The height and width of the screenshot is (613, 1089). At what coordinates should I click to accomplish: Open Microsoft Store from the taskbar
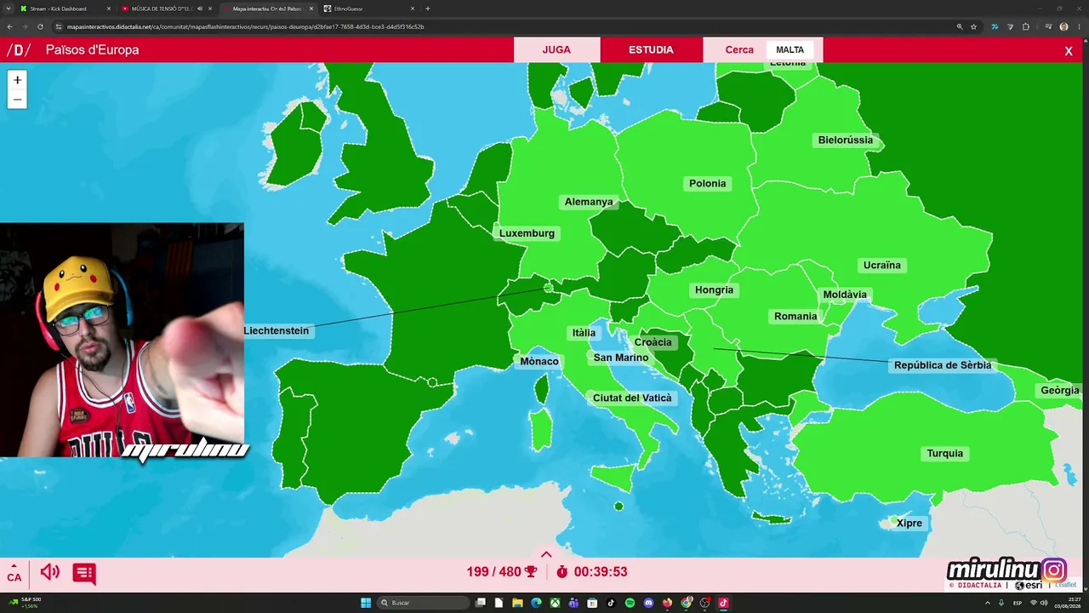click(592, 603)
